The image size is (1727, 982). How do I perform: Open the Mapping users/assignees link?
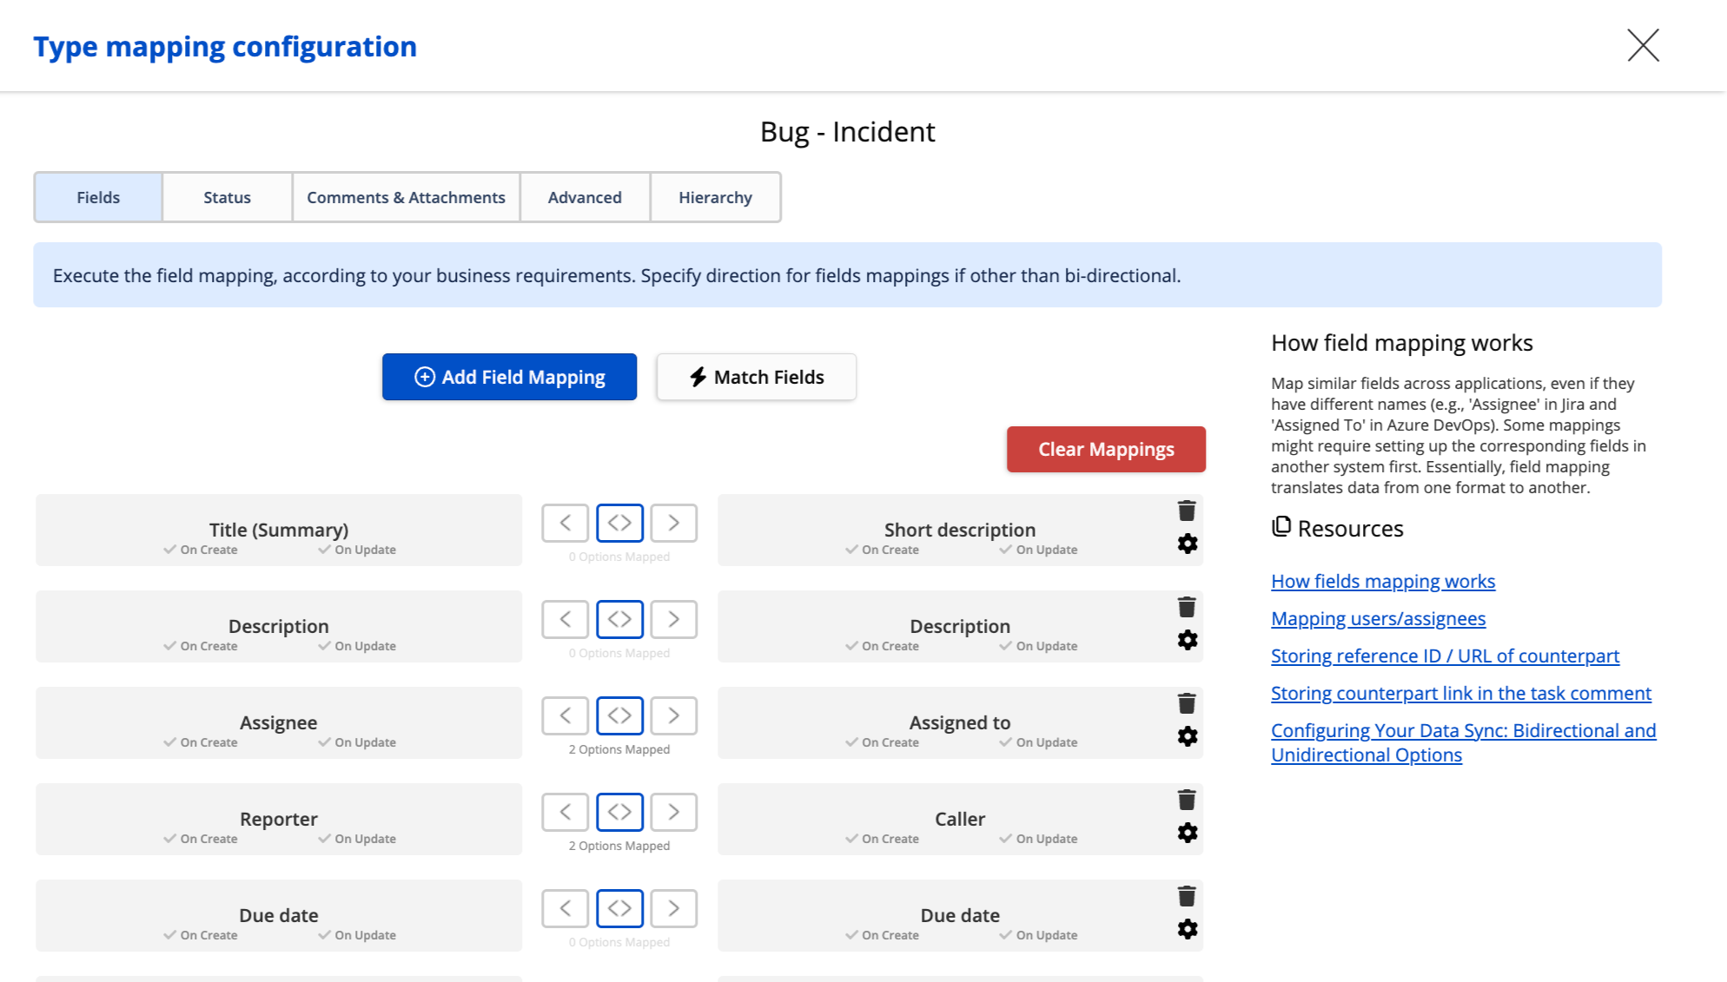click(1378, 618)
